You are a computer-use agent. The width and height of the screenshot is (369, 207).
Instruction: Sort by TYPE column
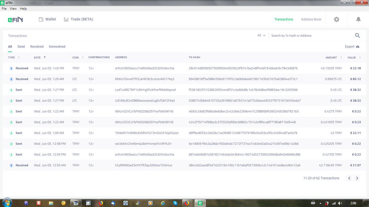pos(14,57)
